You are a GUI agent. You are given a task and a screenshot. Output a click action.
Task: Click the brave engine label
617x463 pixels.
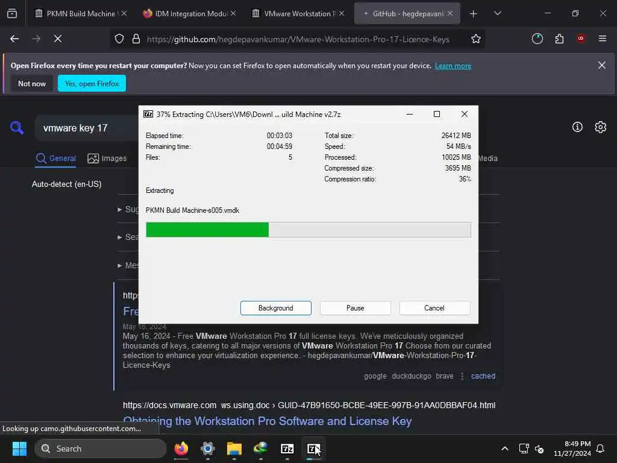[444, 376]
